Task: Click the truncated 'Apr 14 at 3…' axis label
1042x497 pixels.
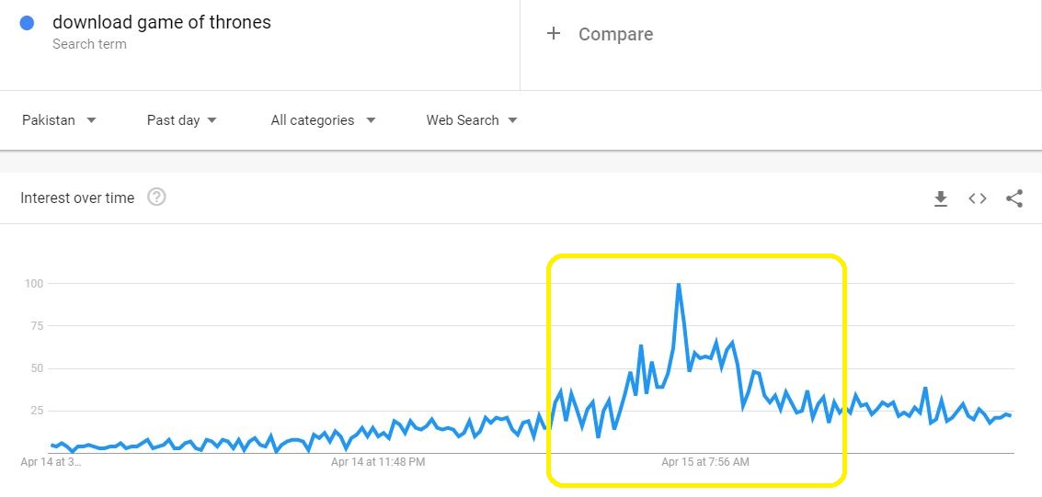Action: point(51,462)
